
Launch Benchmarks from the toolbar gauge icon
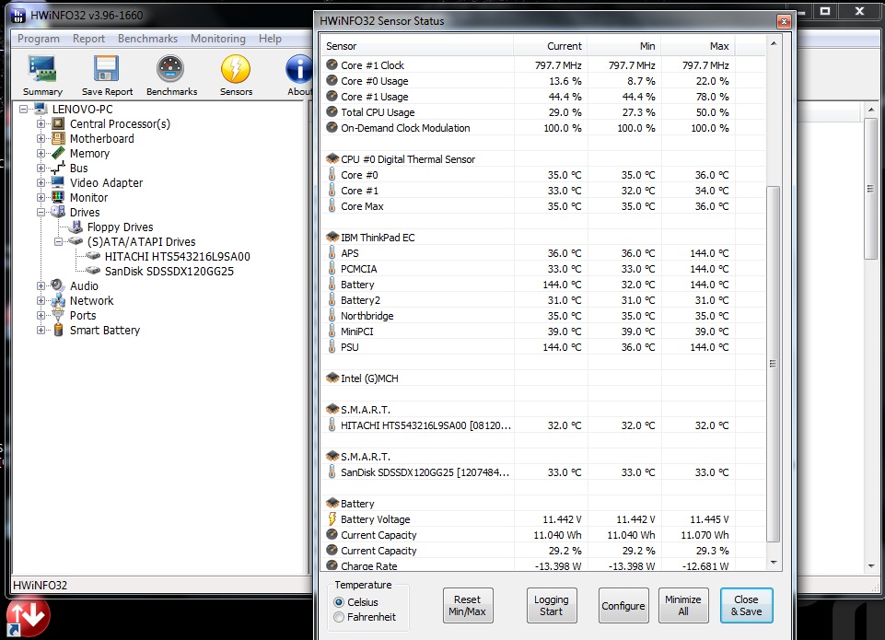coord(170,69)
